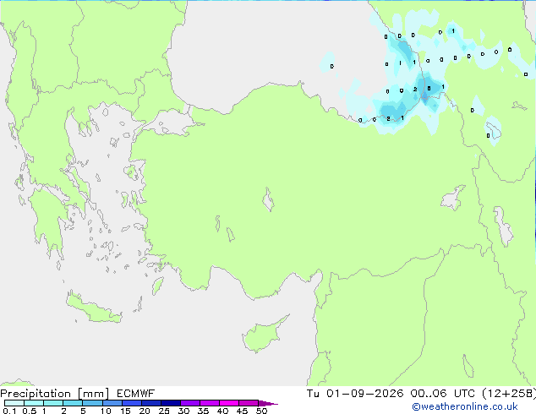Click the 'Precipitation [mm]' title text
This screenshot has width=536, height=414.
tap(55, 394)
